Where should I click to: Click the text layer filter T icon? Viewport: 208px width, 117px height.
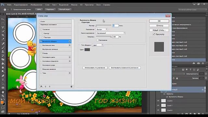[190, 70]
